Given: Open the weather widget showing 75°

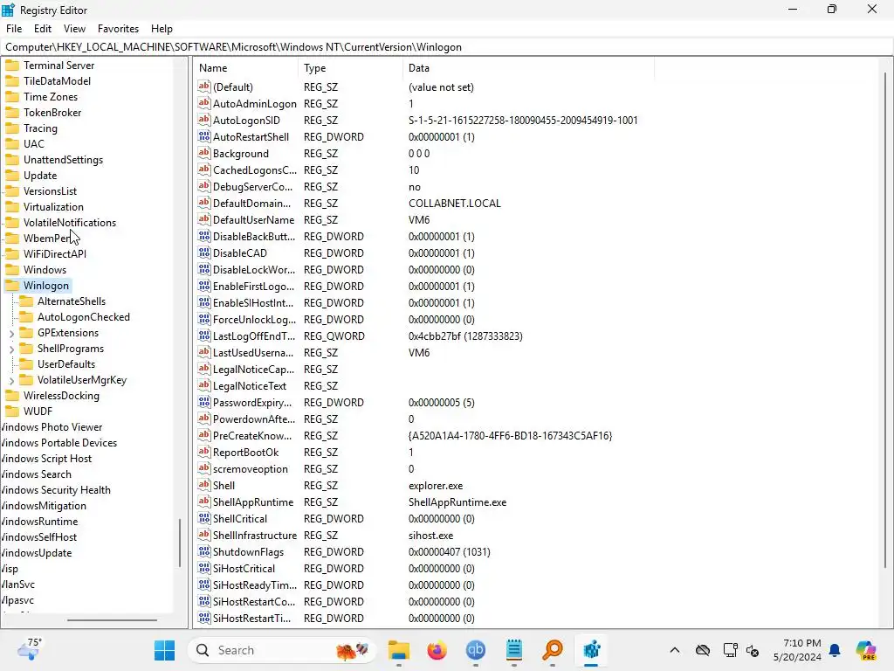Looking at the screenshot, I should 29,649.
